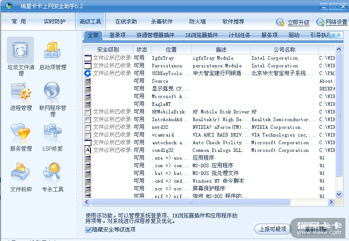Open 进程管理 process manager icon
The height and width of the screenshot is (241, 349).
tap(21, 92)
